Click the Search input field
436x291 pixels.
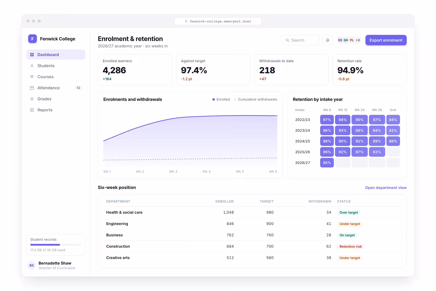click(300, 40)
